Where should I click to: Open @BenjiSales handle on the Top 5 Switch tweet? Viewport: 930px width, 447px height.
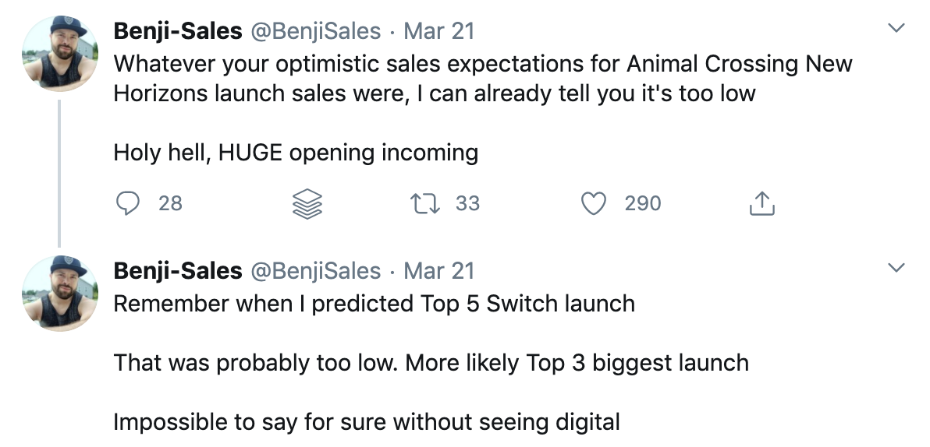point(315,270)
